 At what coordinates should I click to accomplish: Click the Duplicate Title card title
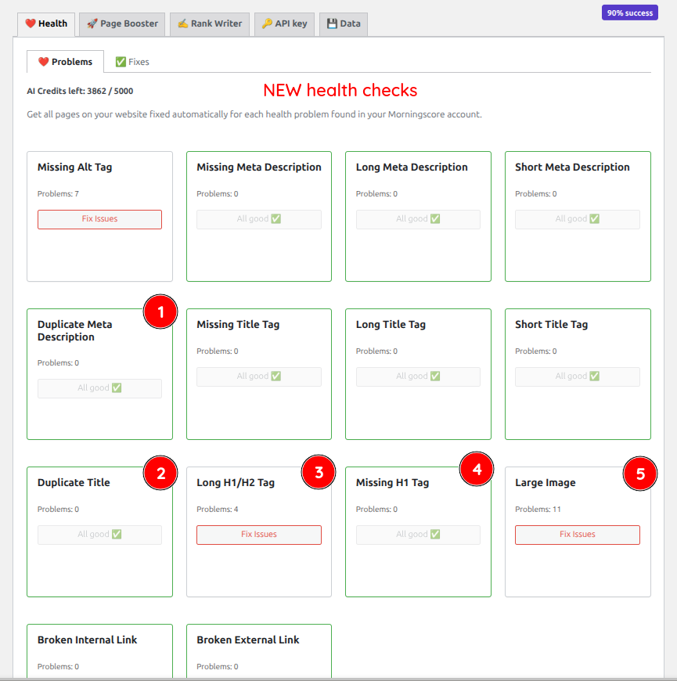click(x=74, y=482)
